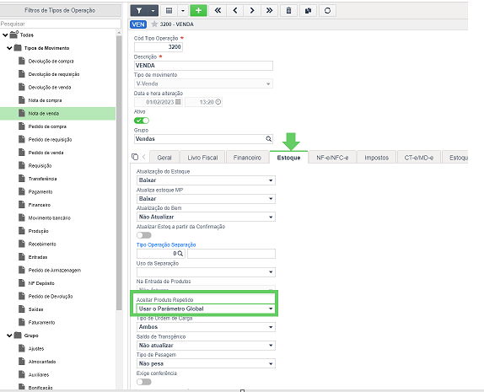Select Pedido de venda in the tree
The width and height of the screenshot is (484, 392).
click(x=46, y=153)
